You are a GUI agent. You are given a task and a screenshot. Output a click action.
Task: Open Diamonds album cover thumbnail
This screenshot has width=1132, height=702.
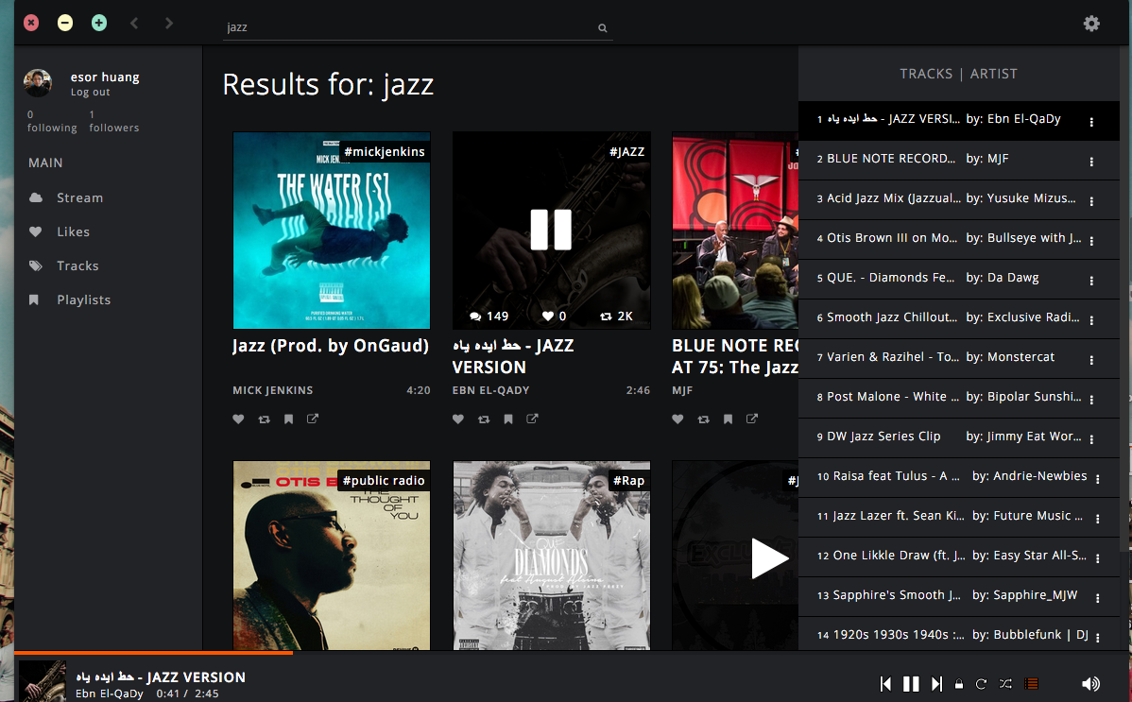[x=552, y=556]
